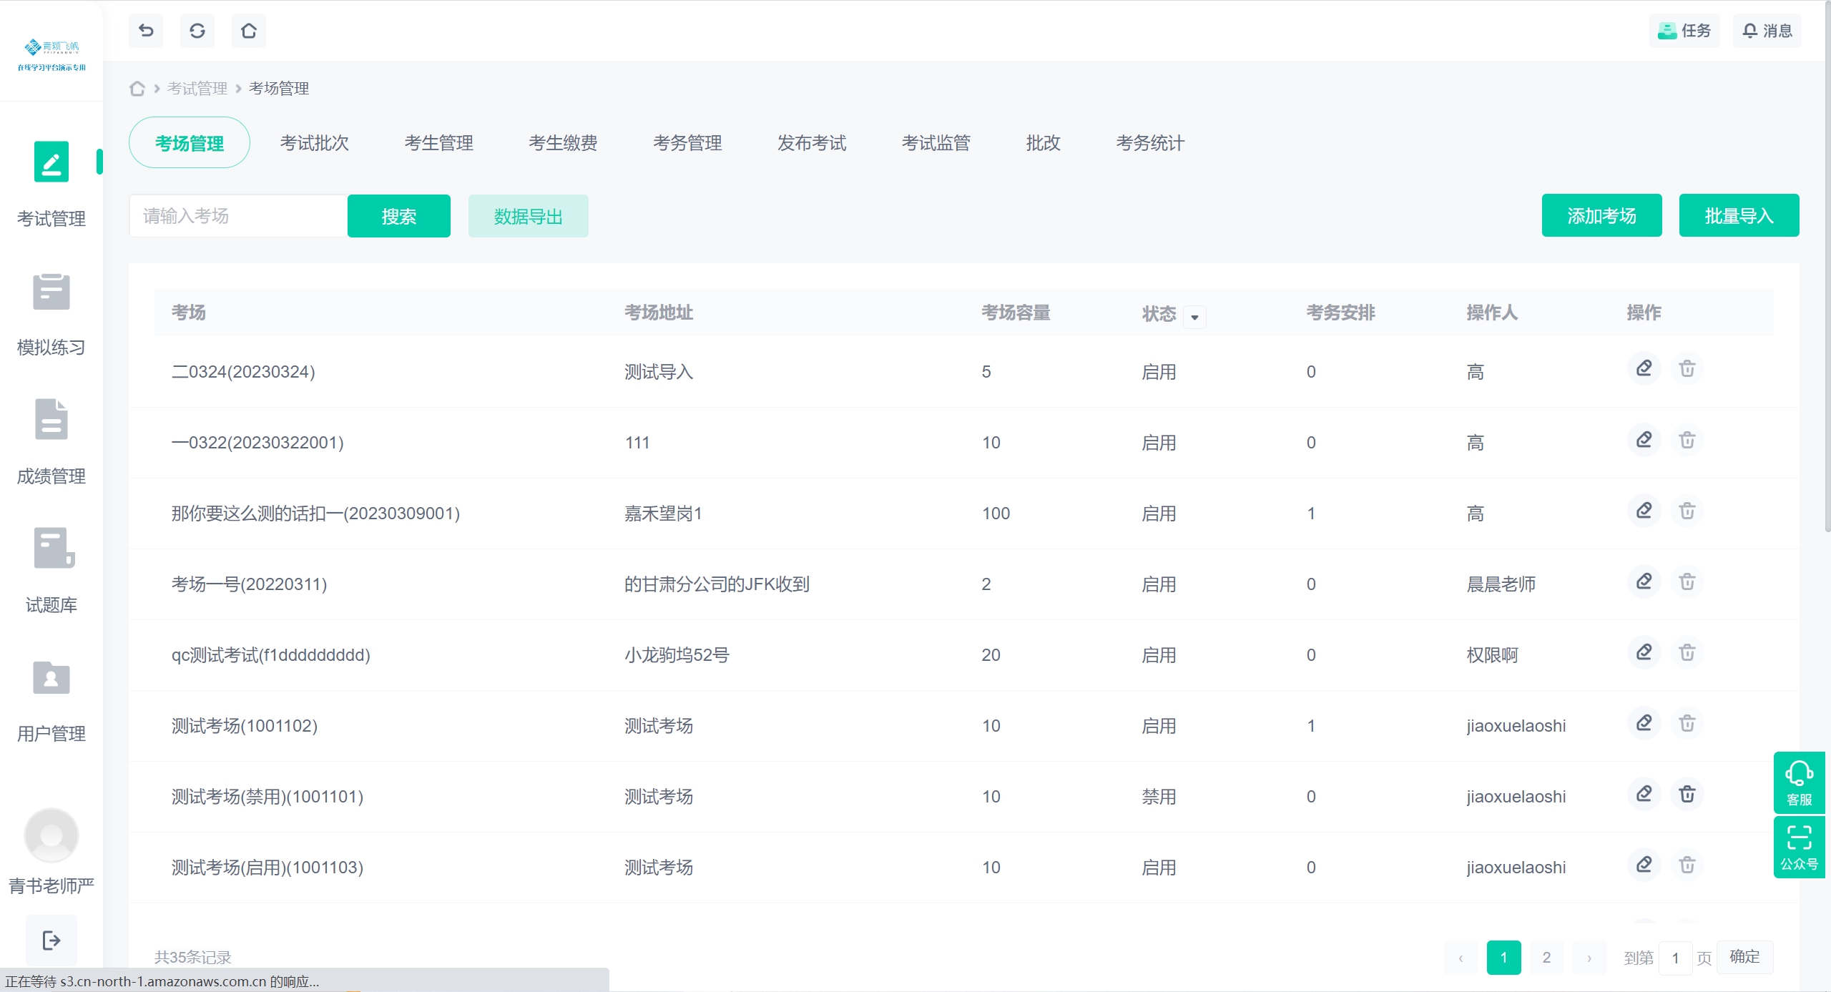Edit the 测试考场(1001102) row
This screenshot has height=992, width=1831.
point(1644,723)
